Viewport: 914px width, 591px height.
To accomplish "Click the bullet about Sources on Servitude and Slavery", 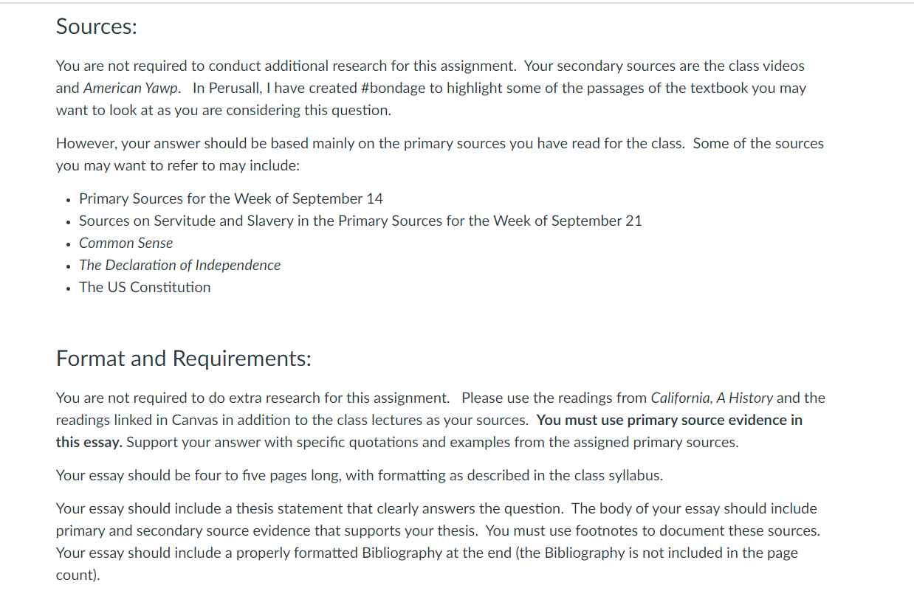I will [x=360, y=221].
